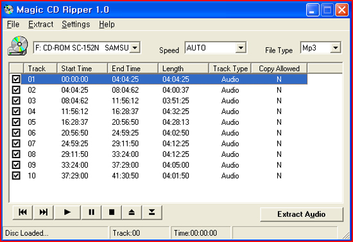Sort by Start Time column header
Screen dimensions: 353x242
[82, 69]
